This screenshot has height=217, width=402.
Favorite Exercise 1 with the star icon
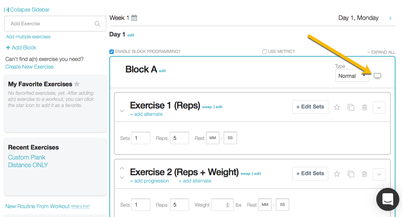click(337, 107)
